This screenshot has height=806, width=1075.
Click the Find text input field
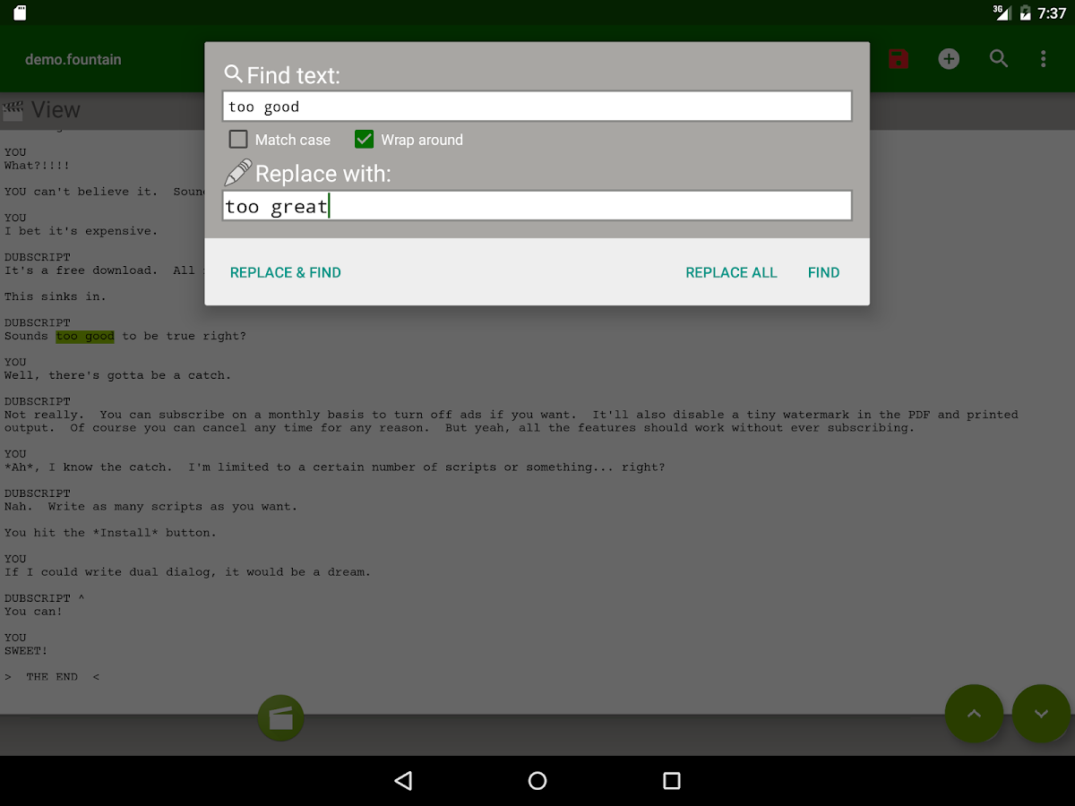537,107
